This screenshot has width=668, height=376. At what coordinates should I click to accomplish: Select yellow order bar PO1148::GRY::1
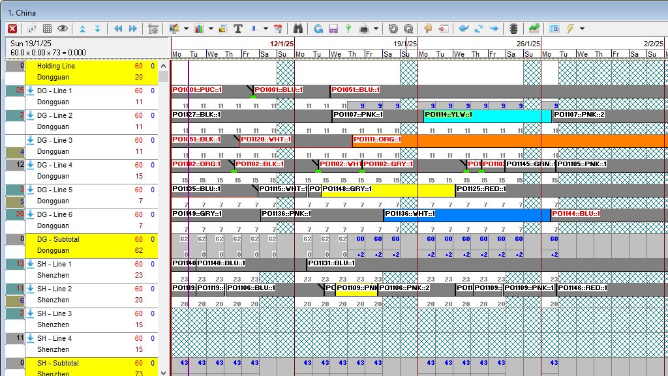pyautogui.click(x=388, y=190)
